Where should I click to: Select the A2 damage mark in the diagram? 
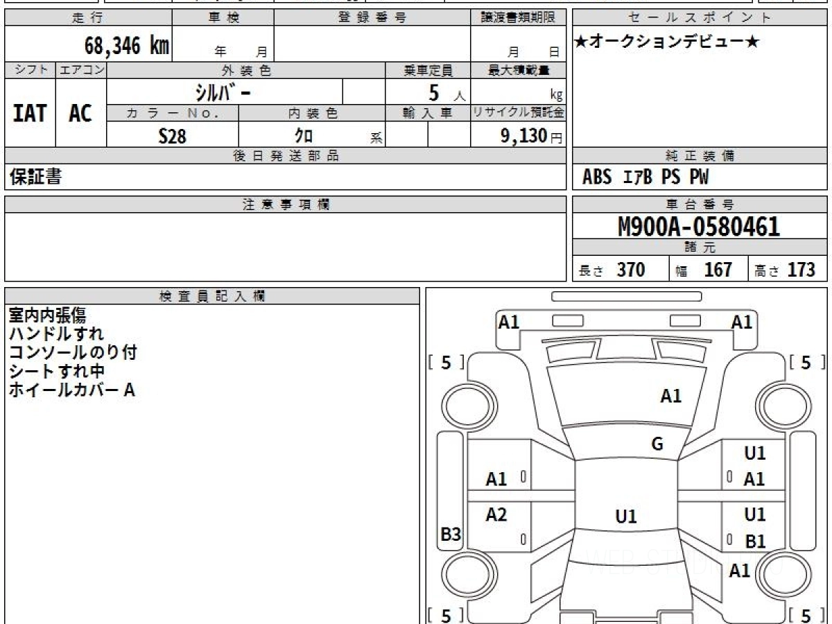[x=496, y=514]
